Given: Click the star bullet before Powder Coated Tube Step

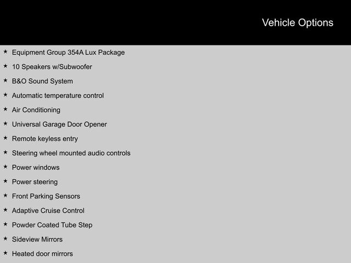Looking at the screenshot, I should 5,225.
